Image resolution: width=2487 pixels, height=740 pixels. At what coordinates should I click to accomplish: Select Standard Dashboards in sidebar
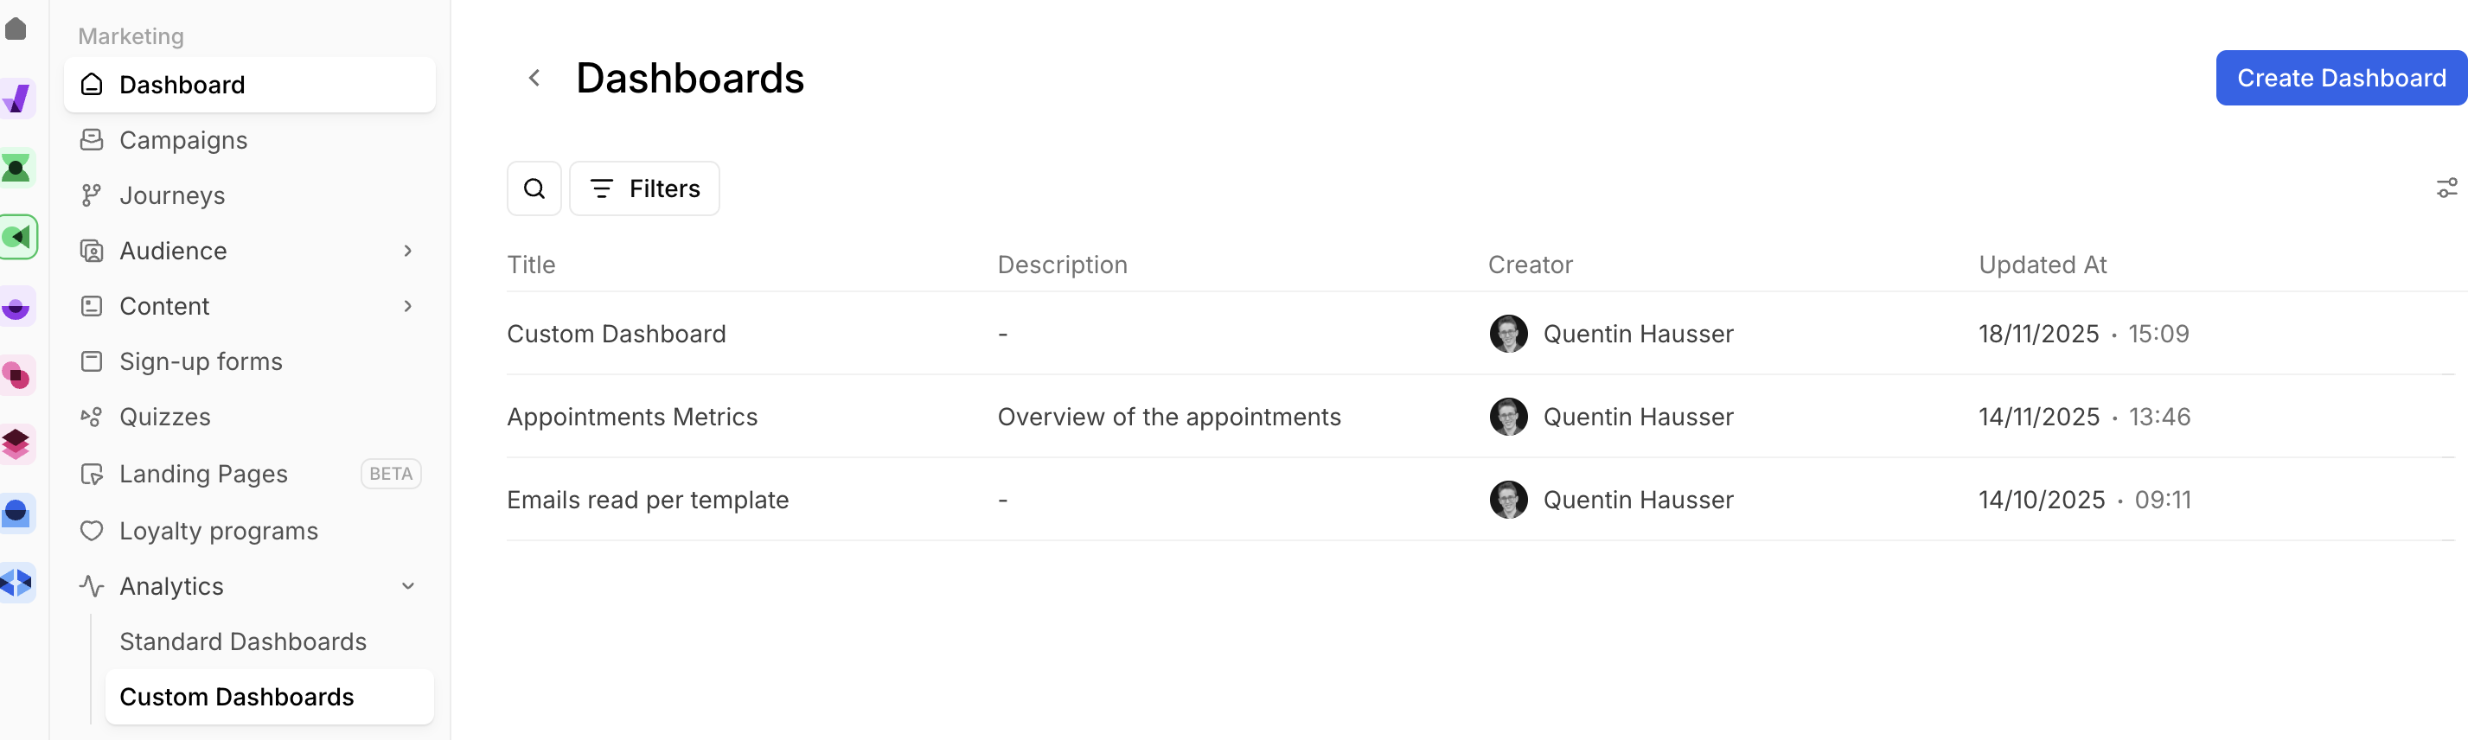242,641
